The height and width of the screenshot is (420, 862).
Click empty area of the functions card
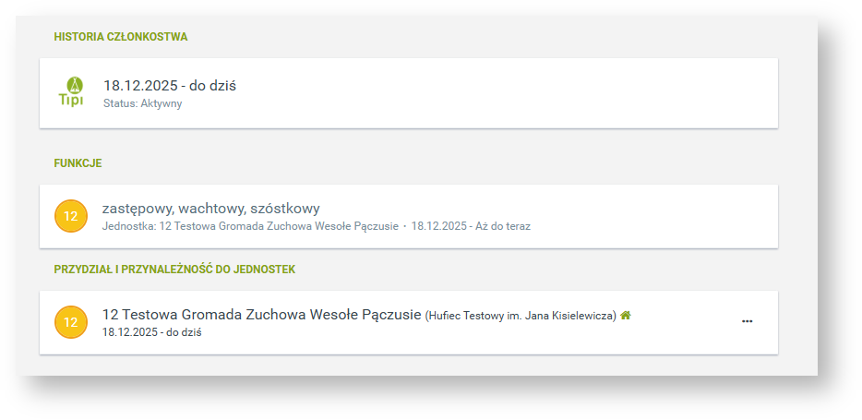pyautogui.click(x=646, y=216)
